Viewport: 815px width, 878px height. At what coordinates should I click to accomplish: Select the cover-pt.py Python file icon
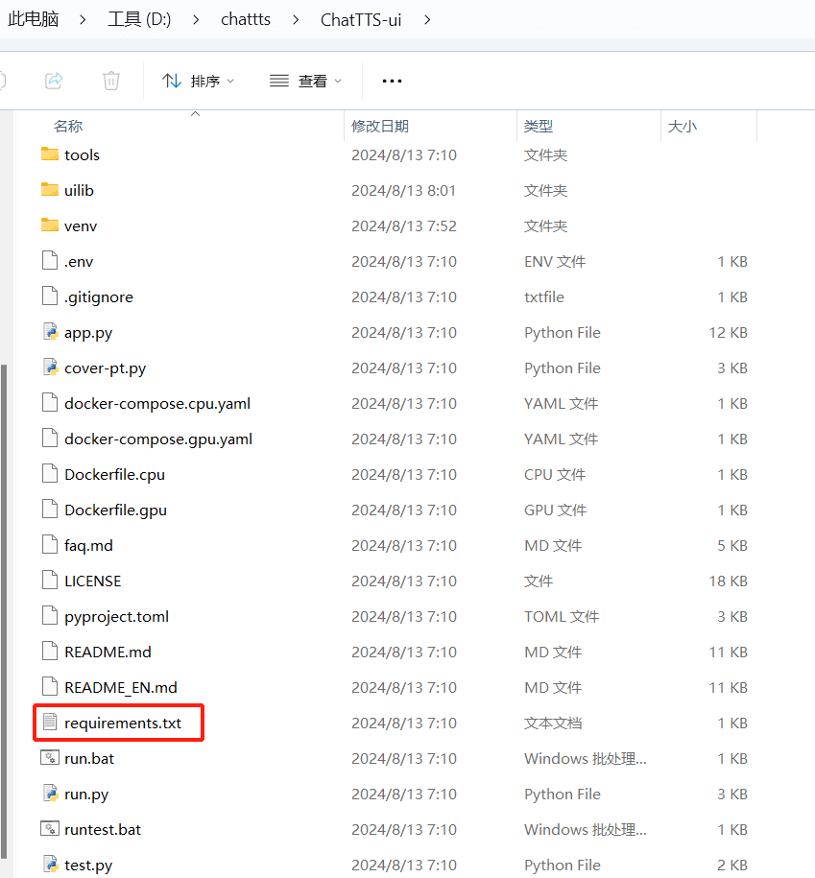coord(51,367)
